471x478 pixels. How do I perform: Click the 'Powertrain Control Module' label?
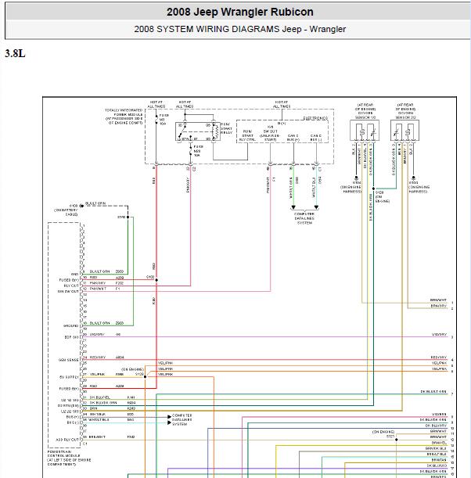[69, 458]
